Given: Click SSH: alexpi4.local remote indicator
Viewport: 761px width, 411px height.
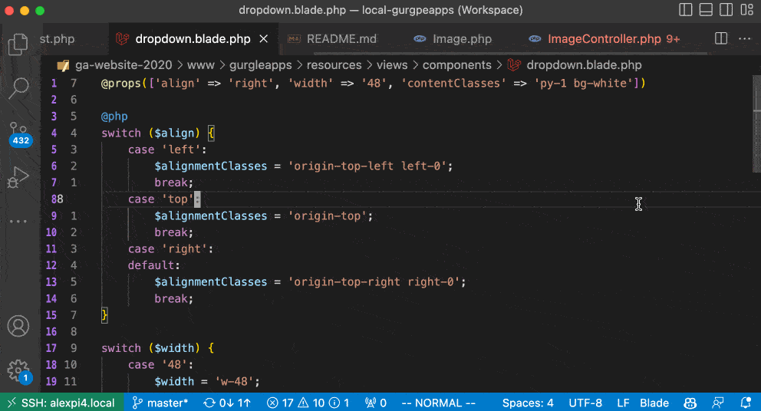Looking at the screenshot, I should click(58, 403).
